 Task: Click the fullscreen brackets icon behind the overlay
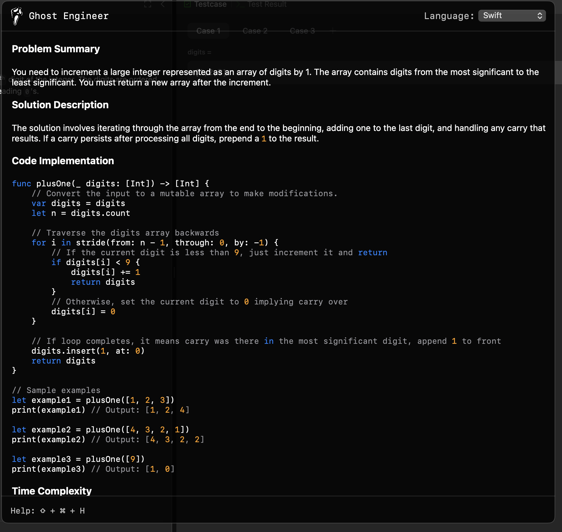point(148,4)
